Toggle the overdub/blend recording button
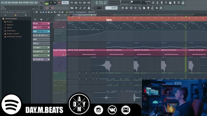Viewport: 207px width, 116px height. pos(85,3)
